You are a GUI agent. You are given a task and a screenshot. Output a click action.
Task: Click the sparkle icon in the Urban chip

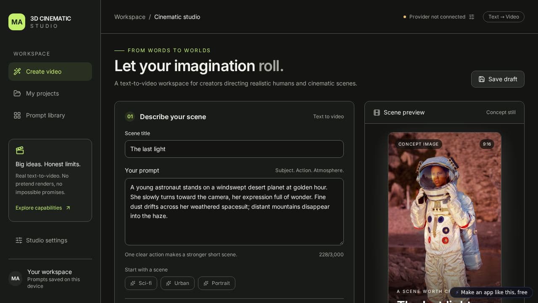(x=169, y=283)
